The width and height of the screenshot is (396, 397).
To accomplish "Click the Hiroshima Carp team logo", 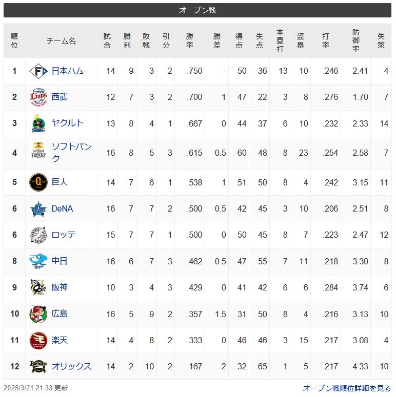I will pos(38,314).
